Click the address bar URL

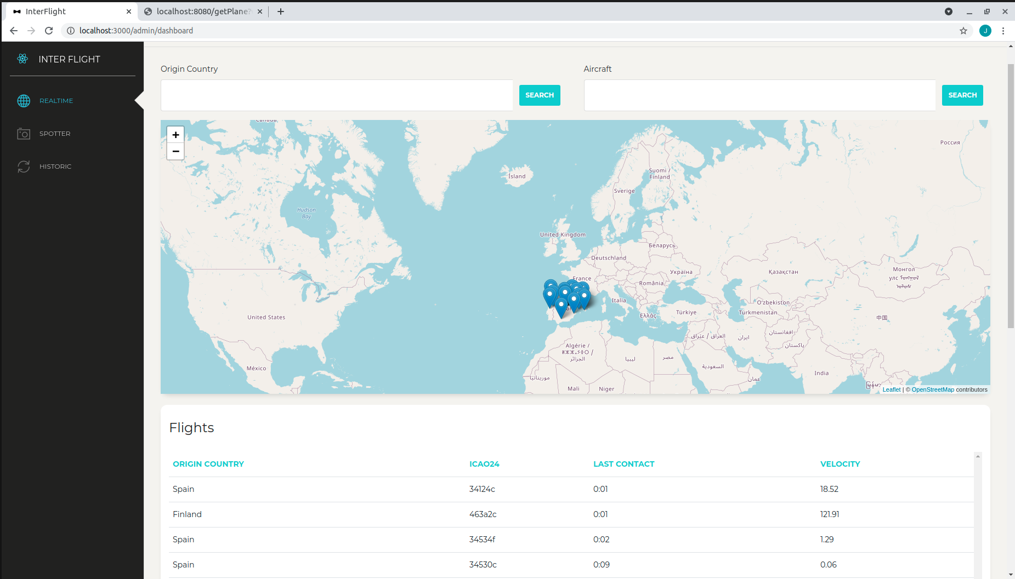[x=136, y=31]
